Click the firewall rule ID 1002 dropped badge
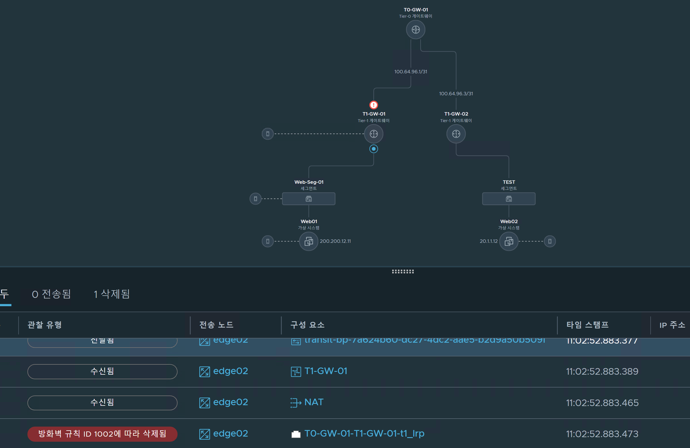This screenshot has height=448, width=690. coord(102,434)
